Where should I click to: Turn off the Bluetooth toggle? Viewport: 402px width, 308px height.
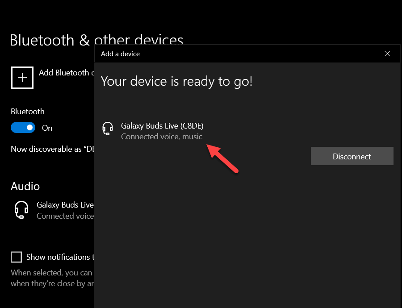click(23, 128)
